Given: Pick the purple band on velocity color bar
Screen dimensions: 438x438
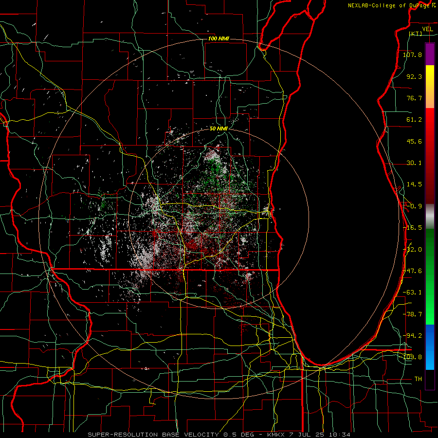Looking at the screenshot, I should [x=430, y=54].
